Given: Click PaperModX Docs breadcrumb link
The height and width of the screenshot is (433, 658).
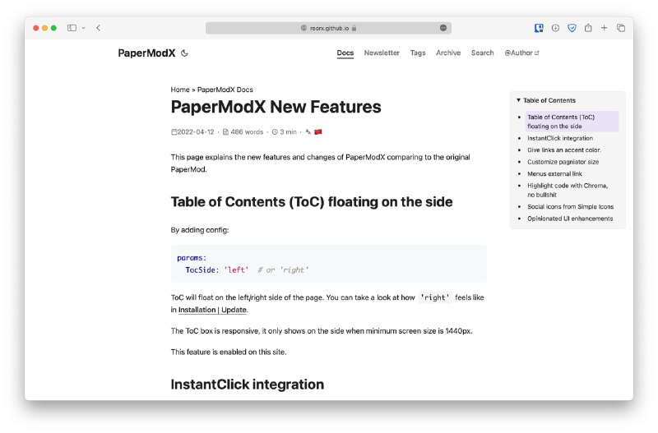Looking at the screenshot, I should (x=225, y=90).
